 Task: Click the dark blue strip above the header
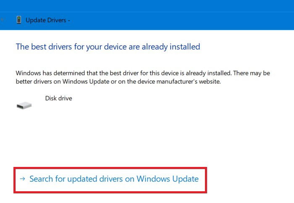pos(147,6)
